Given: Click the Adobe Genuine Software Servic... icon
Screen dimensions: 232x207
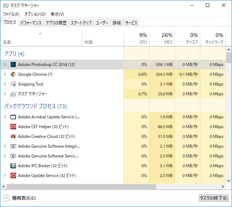Looking at the screenshot, I should pyautogui.click(x=13, y=156).
